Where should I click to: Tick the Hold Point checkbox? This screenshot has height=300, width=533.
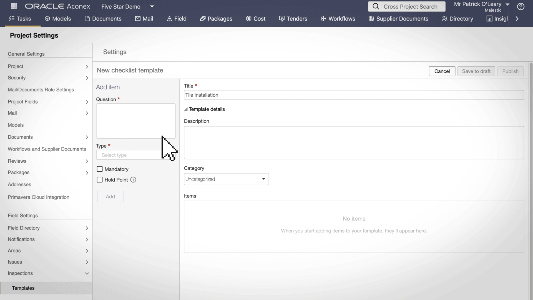[100, 180]
